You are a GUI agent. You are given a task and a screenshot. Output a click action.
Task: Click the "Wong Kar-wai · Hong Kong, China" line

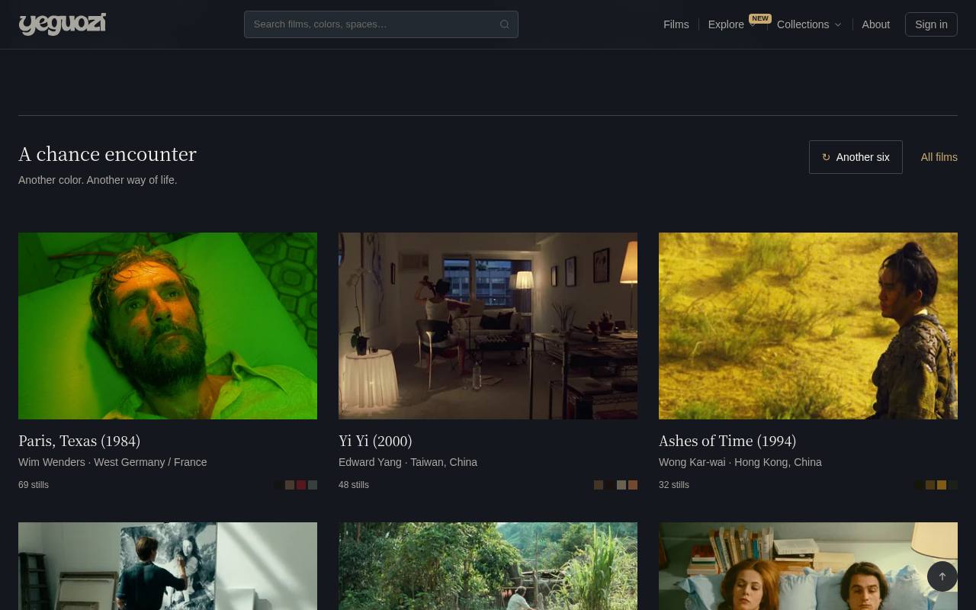click(740, 462)
